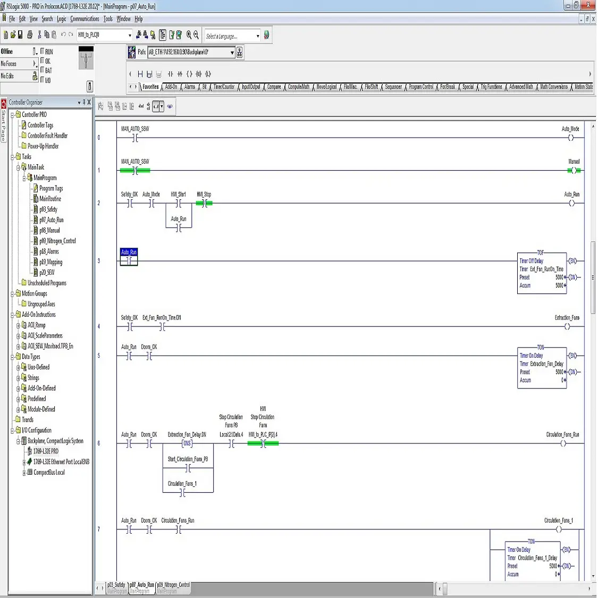
Task: Switch to the Timer/Counter instruction tab
Action: (x=224, y=87)
